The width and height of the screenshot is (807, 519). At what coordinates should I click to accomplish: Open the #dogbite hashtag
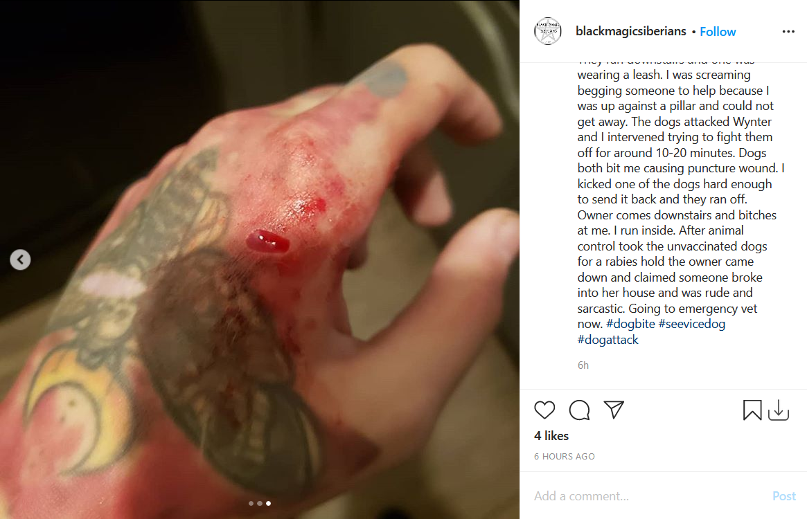[630, 324]
